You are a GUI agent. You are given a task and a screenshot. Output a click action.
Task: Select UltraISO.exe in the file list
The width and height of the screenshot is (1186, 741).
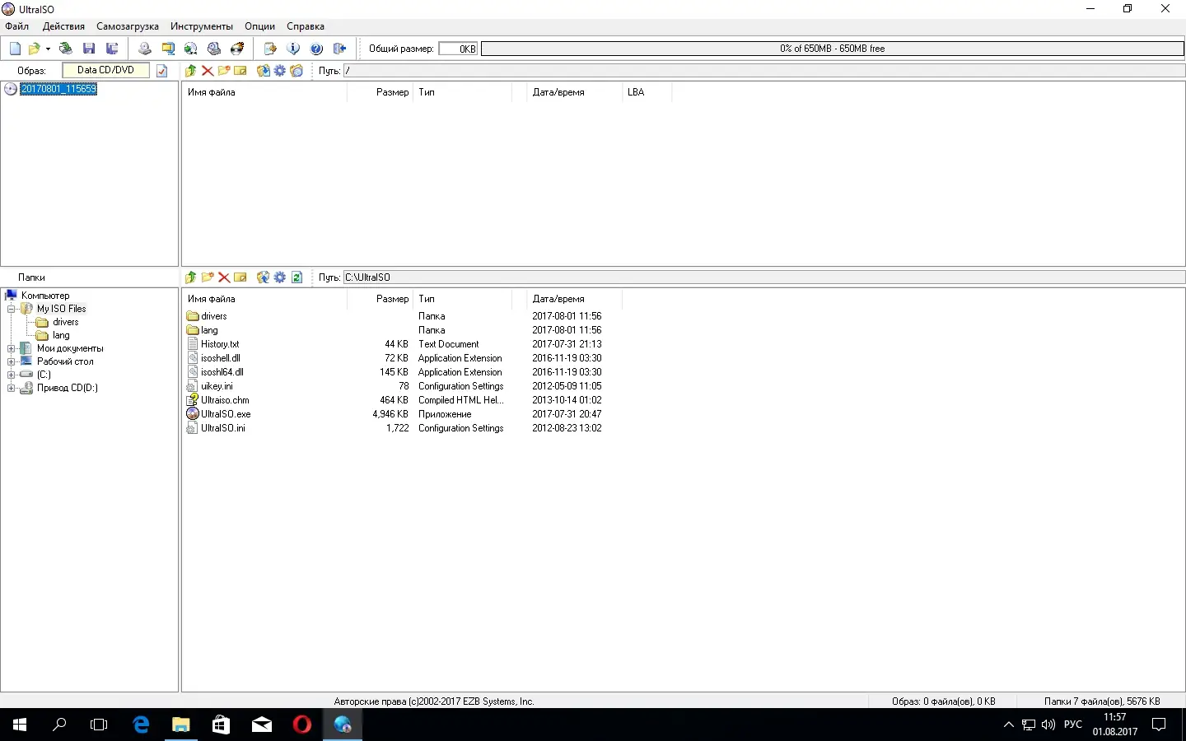226,414
